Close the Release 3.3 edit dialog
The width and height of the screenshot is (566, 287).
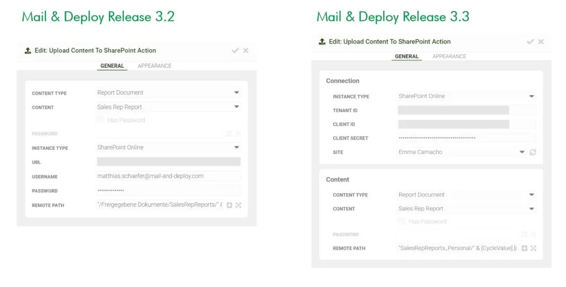[x=541, y=41]
